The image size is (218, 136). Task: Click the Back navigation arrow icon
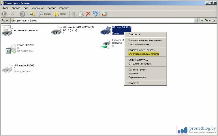(4, 14)
